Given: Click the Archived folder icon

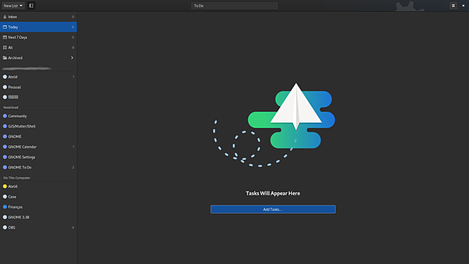Looking at the screenshot, I should click(x=5, y=58).
